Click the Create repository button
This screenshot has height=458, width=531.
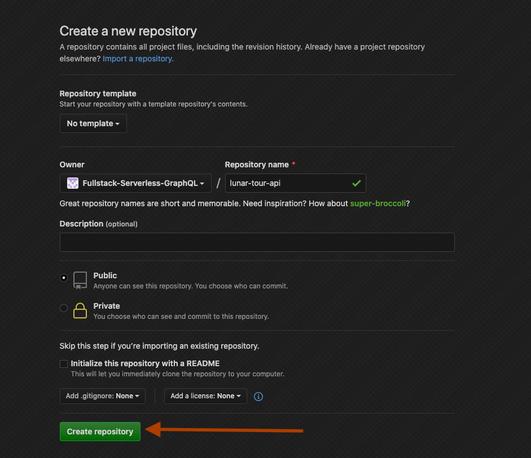[100, 432]
